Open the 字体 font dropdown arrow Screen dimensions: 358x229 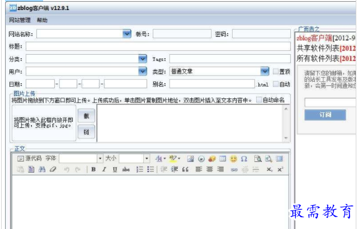(x=100, y=159)
